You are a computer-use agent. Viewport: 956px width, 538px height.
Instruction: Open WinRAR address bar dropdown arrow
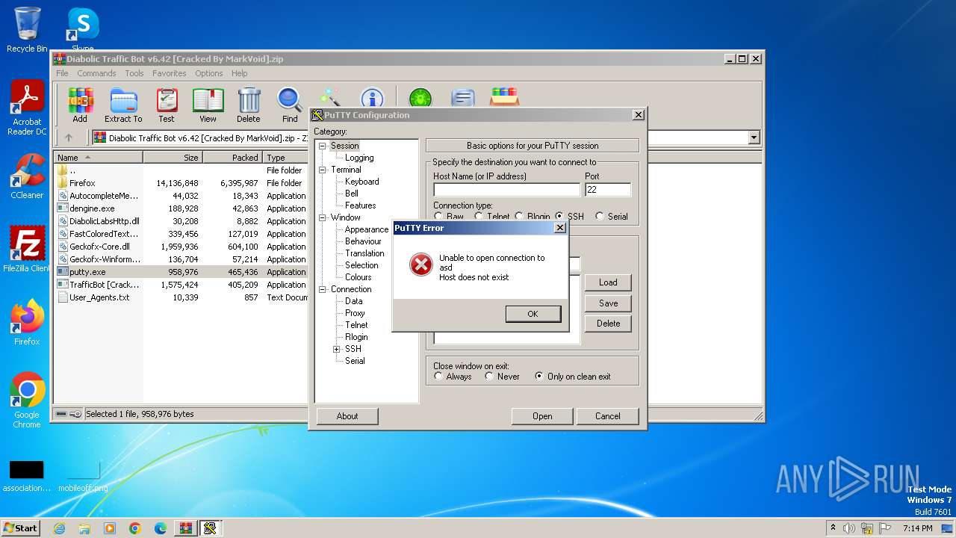754,137
